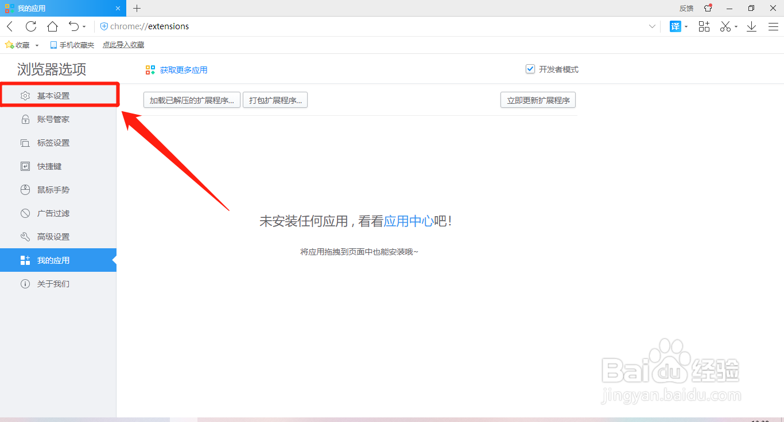Expand the address bar suggestions arrow
This screenshot has width=784, height=422.
tap(653, 26)
